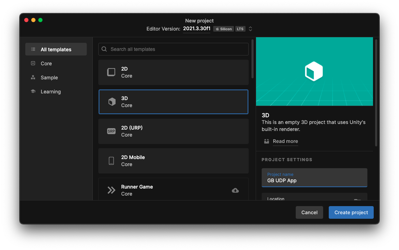Edit the Project name field
Viewport: 399px width, 250px height.
[x=314, y=178]
